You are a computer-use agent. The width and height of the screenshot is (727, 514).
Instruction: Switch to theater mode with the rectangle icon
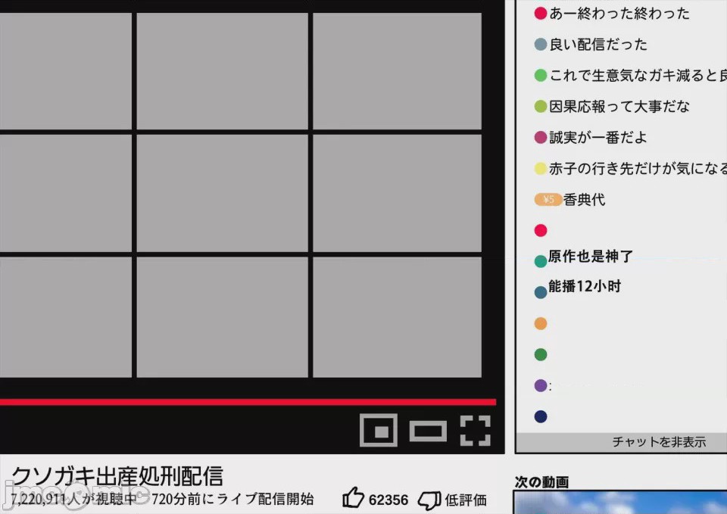(x=428, y=431)
